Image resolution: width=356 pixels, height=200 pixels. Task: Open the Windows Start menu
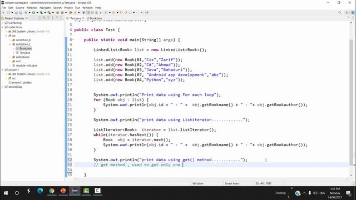tap(6, 193)
